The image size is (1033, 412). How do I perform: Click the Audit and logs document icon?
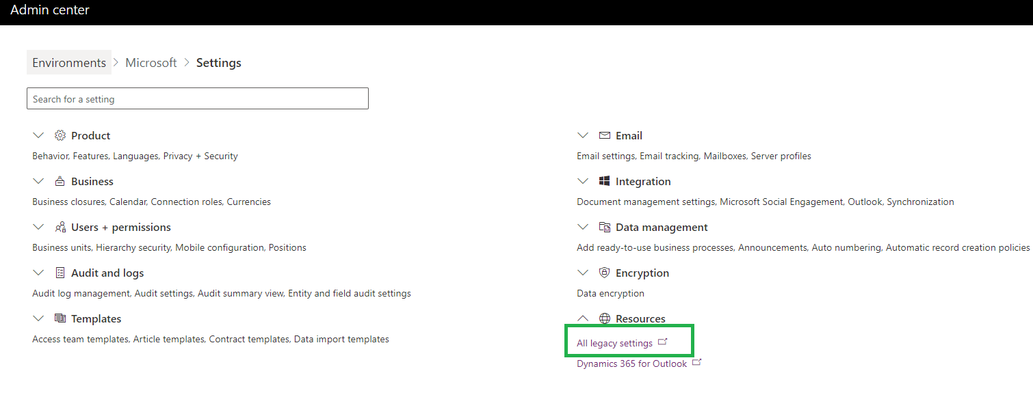point(60,273)
